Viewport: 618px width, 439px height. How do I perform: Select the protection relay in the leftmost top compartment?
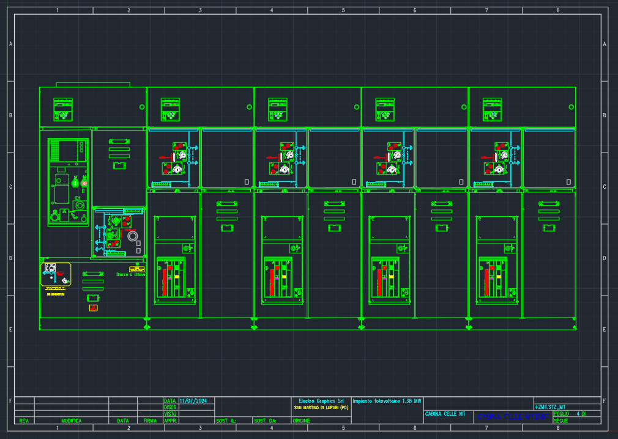coord(63,109)
